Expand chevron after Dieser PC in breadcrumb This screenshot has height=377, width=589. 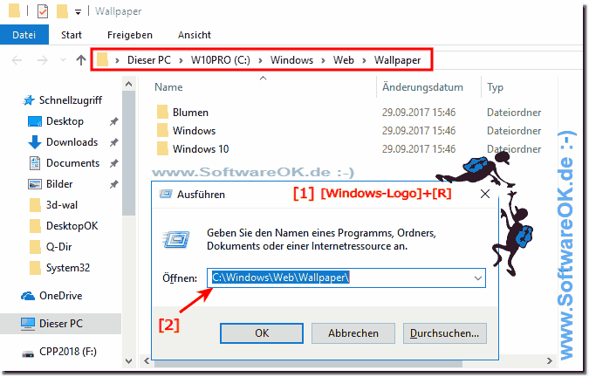(x=181, y=60)
